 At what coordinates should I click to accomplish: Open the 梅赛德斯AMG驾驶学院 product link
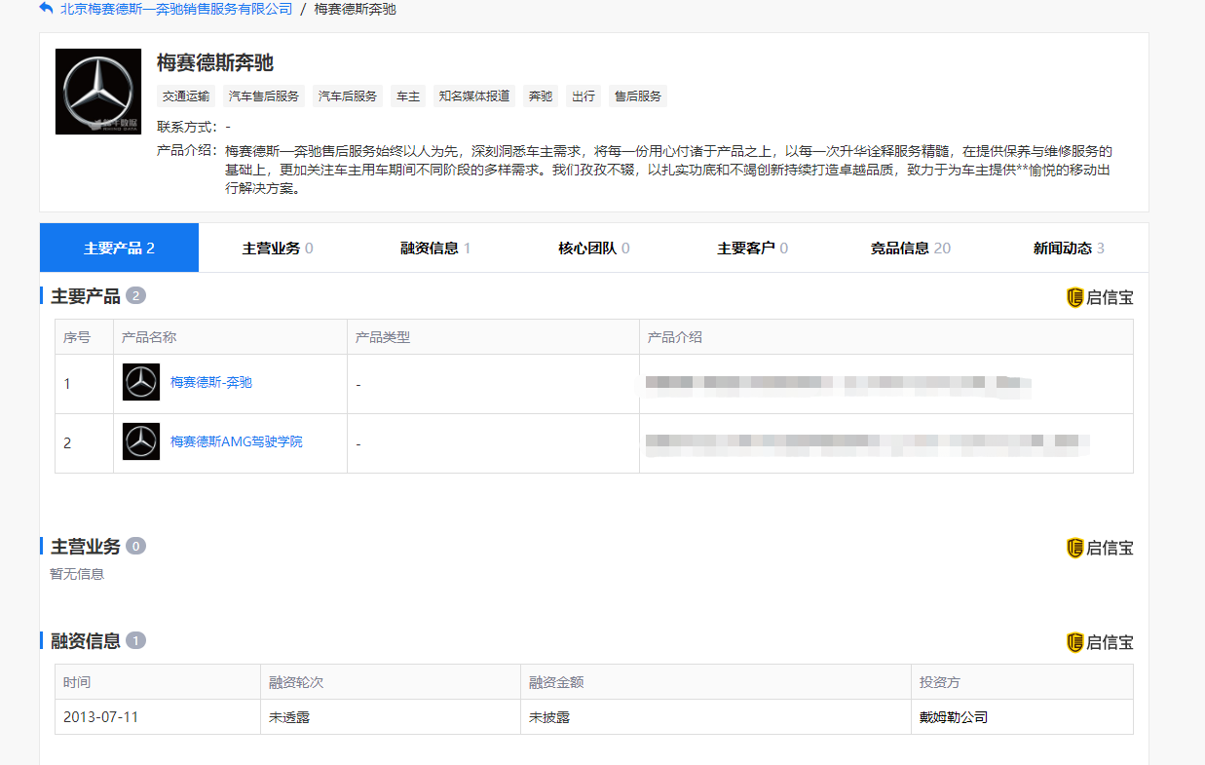(x=237, y=441)
